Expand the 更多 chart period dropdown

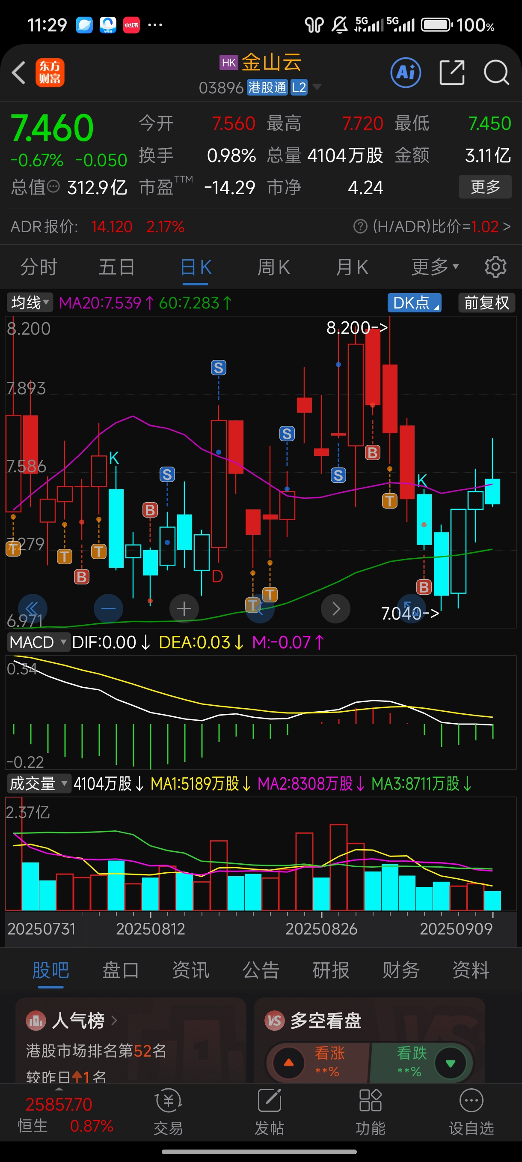[x=435, y=267]
